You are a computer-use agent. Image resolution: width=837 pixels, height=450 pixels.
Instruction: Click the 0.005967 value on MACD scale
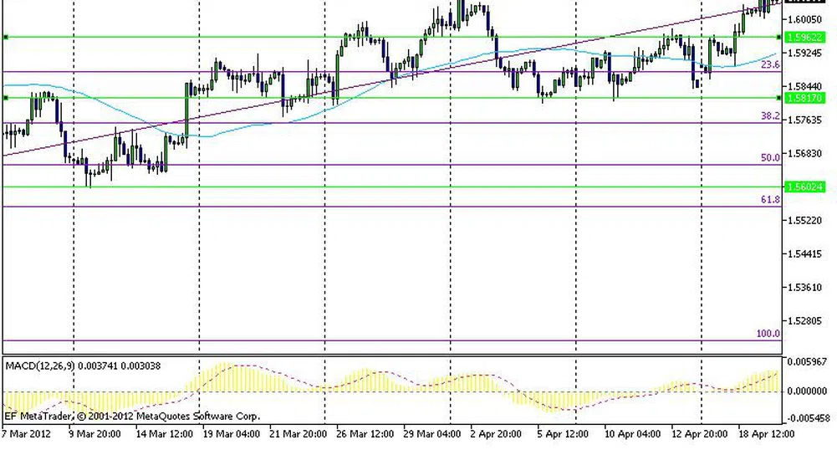click(808, 362)
